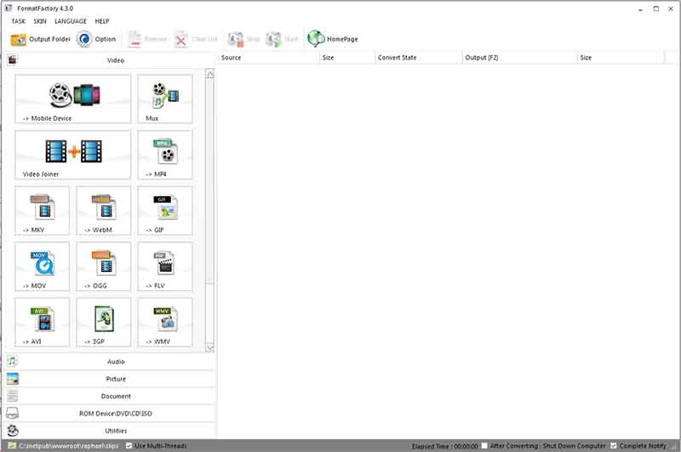The width and height of the screenshot is (681, 452).
Task: Choose the convert to WMV tile
Action: 165,322
